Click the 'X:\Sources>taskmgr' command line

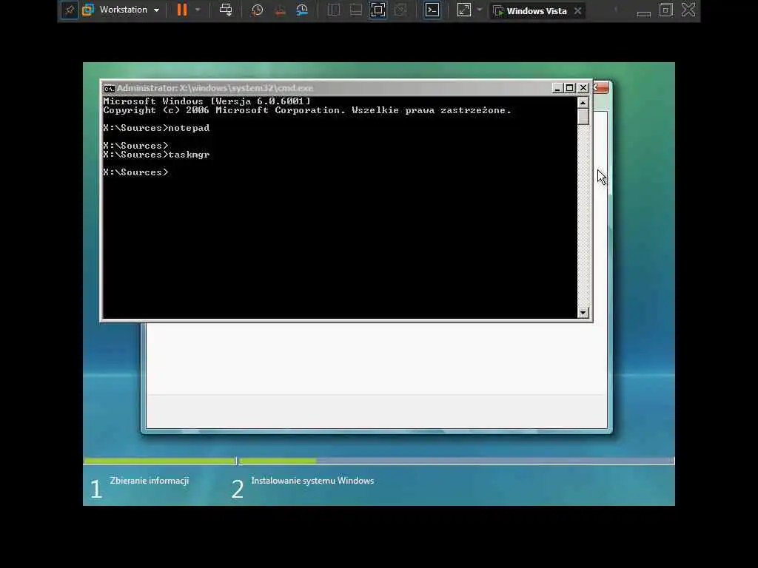click(156, 155)
